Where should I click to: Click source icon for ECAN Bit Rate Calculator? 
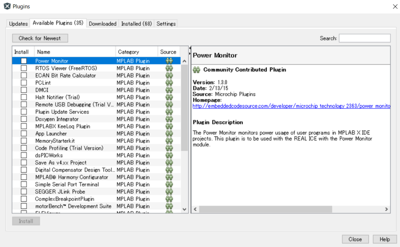[169, 75]
